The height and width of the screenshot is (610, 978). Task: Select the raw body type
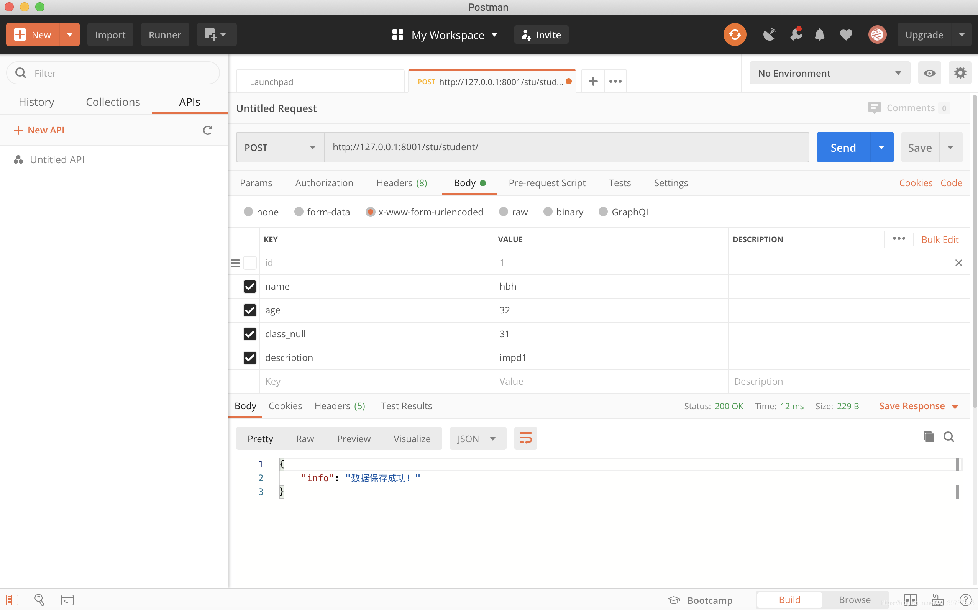(x=503, y=212)
